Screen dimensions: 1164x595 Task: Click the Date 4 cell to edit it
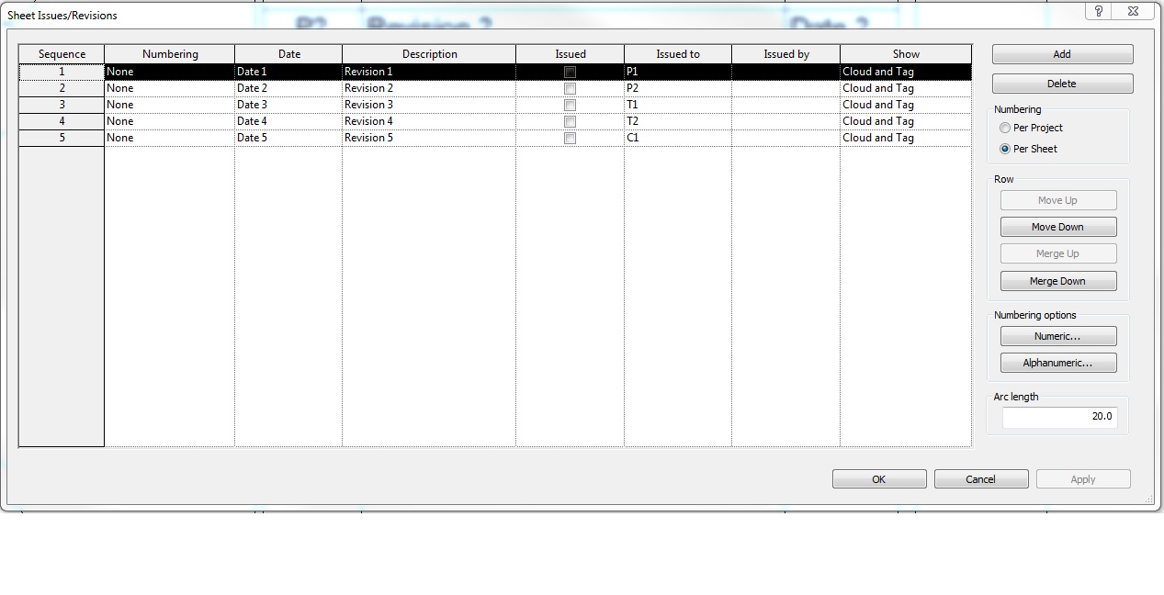(288, 120)
